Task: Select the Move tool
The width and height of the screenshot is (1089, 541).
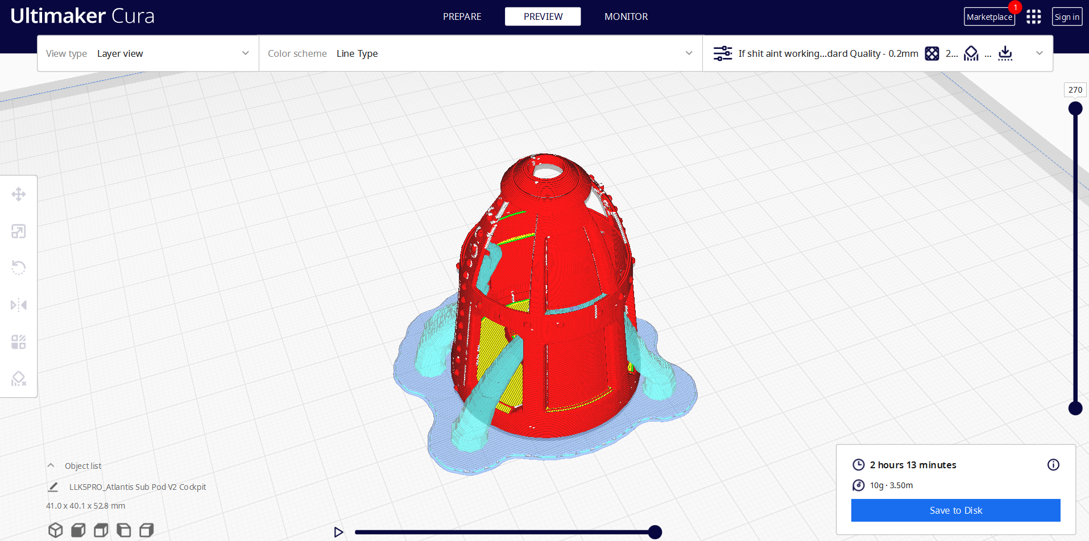Action: pos(19,194)
